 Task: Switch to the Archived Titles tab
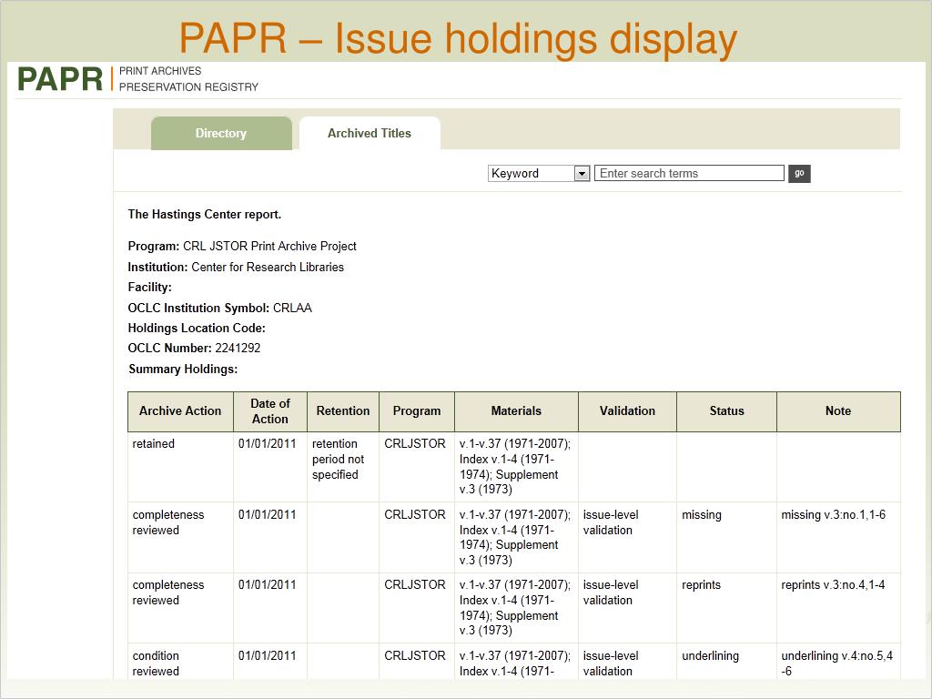(370, 133)
